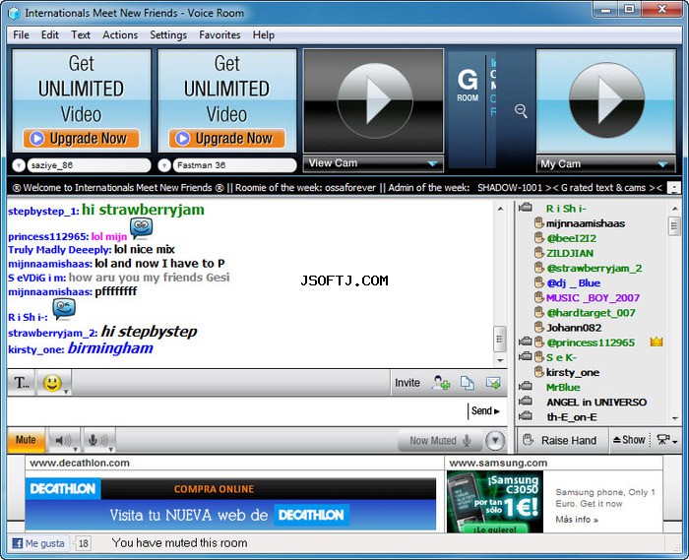Viewport: 689px width, 560px height.
Task: Click the Send button
Action: [485, 411]
